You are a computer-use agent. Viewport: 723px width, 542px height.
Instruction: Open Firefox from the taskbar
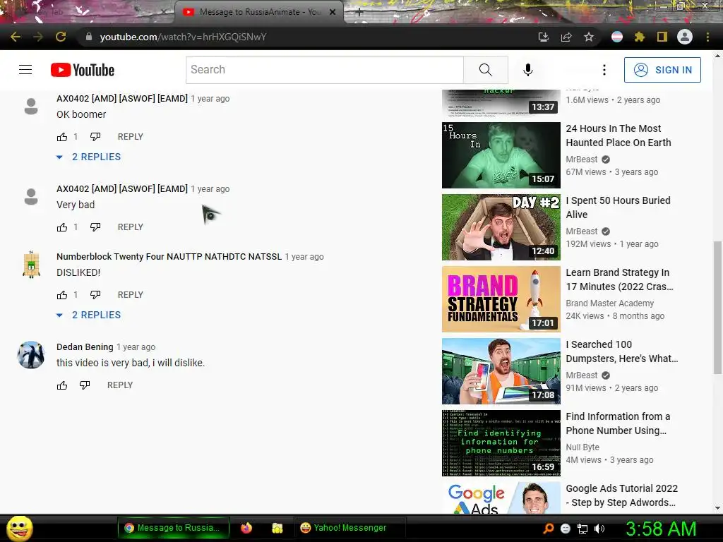pyautogui.click(x=246, y=528)
